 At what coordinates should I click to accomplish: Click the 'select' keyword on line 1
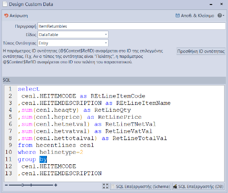29,89
